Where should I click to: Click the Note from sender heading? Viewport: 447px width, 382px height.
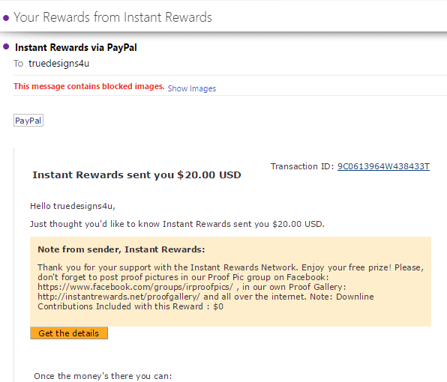[x=121, y=249]
